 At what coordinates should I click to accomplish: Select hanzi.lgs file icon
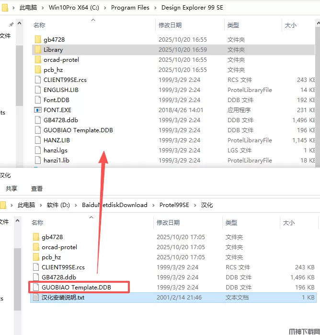[x=38, y=150]
